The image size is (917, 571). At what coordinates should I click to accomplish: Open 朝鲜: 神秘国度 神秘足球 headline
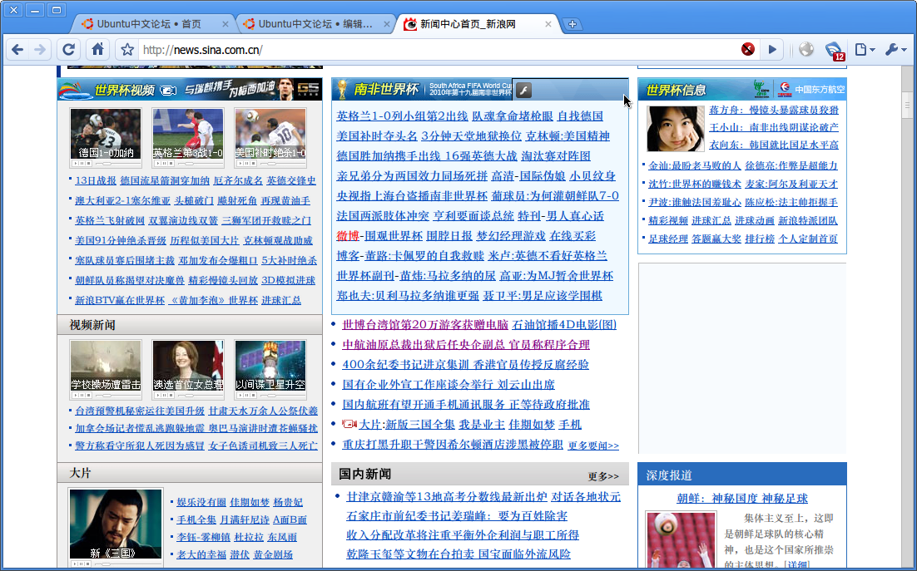click(742, 499)
